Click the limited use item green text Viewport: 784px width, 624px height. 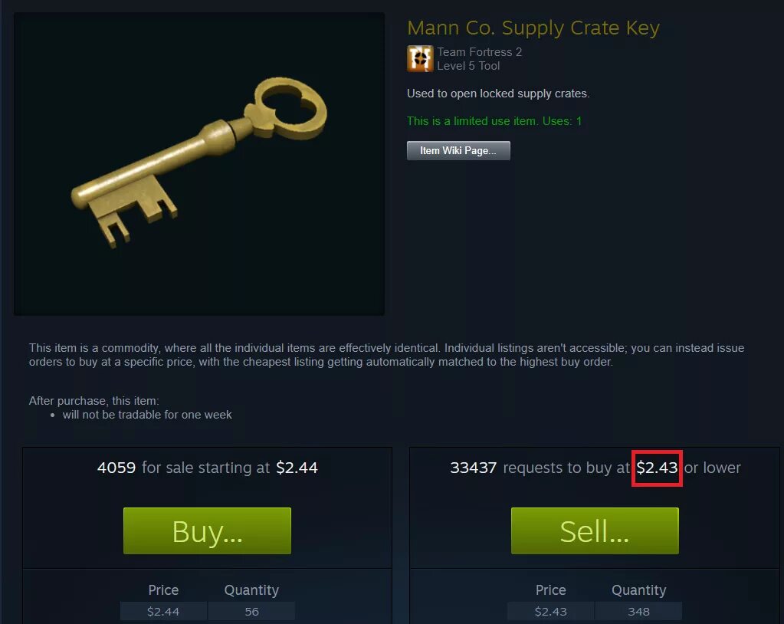(494, 121)
